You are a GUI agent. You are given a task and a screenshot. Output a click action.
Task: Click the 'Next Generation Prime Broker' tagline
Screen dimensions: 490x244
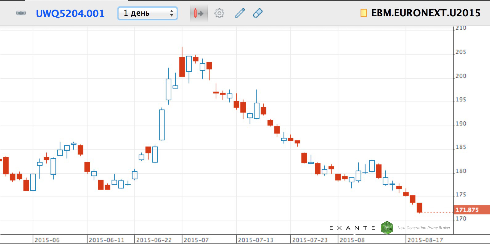[x=424, y=228]
